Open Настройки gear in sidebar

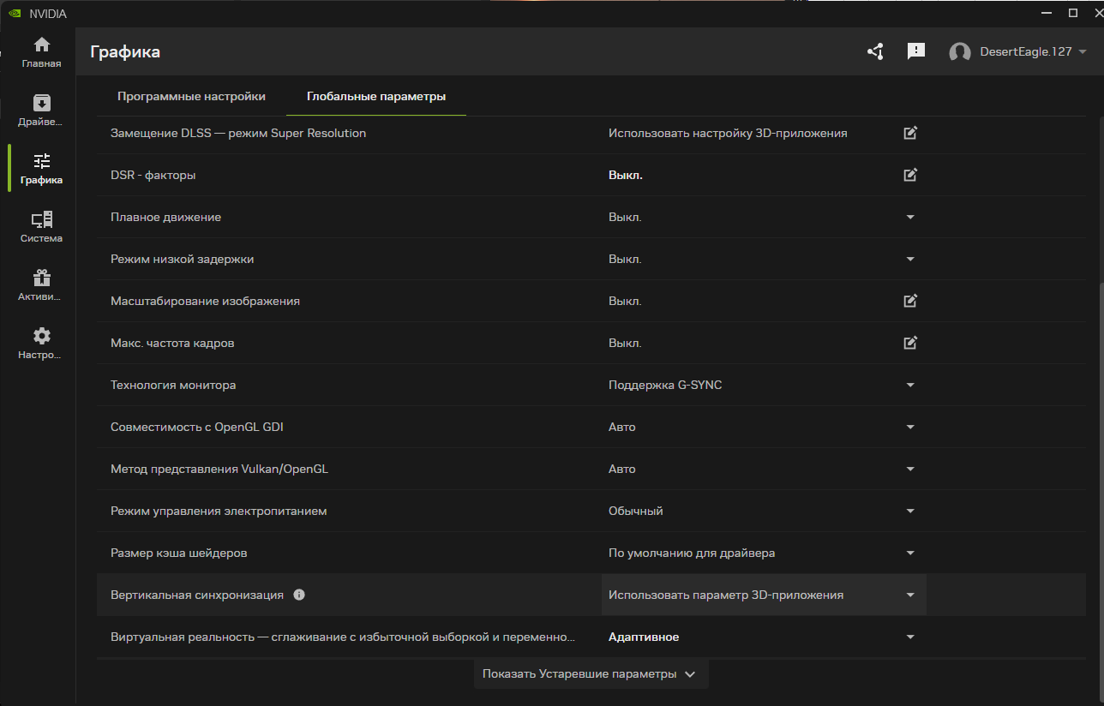click(x=41, y=344)
